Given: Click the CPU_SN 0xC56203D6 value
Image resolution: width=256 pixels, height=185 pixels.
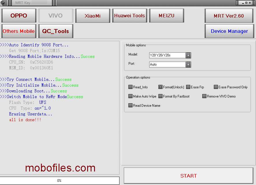Looking at the screenshot, I should [x=42, y=62].
